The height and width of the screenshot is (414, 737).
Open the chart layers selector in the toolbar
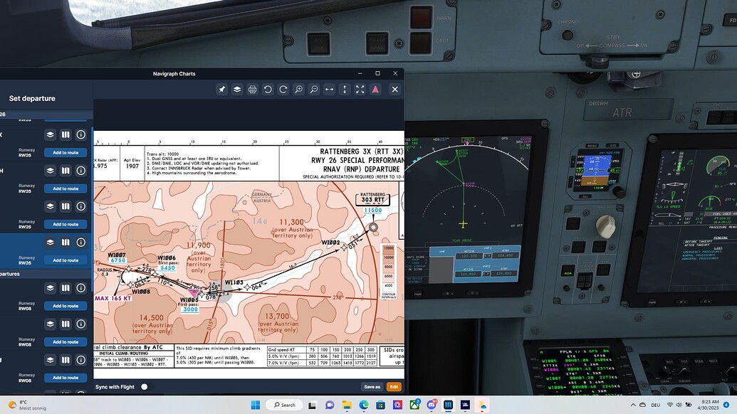point(237,89)
